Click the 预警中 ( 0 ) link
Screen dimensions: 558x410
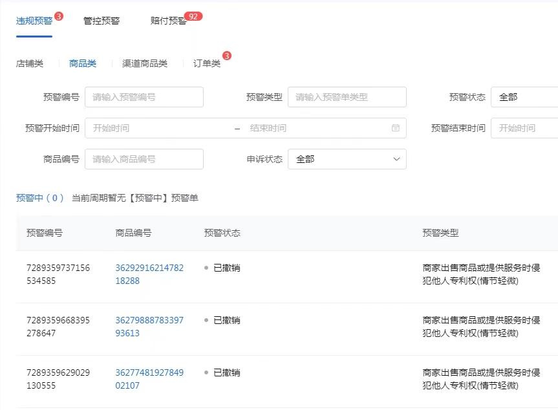40,198
